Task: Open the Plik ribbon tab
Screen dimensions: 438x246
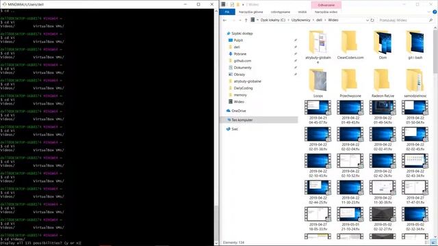Action: coord(227,12)
